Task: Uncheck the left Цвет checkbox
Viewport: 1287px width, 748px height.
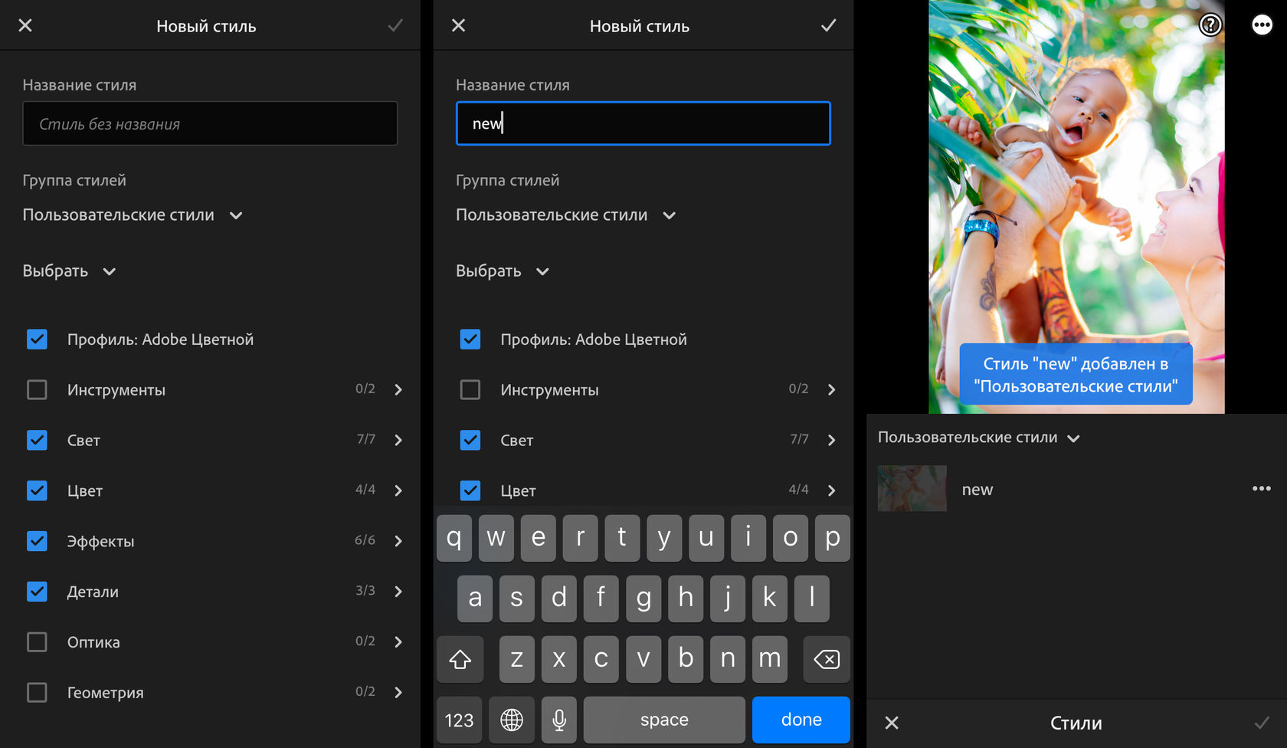Action: pos(37,490)
